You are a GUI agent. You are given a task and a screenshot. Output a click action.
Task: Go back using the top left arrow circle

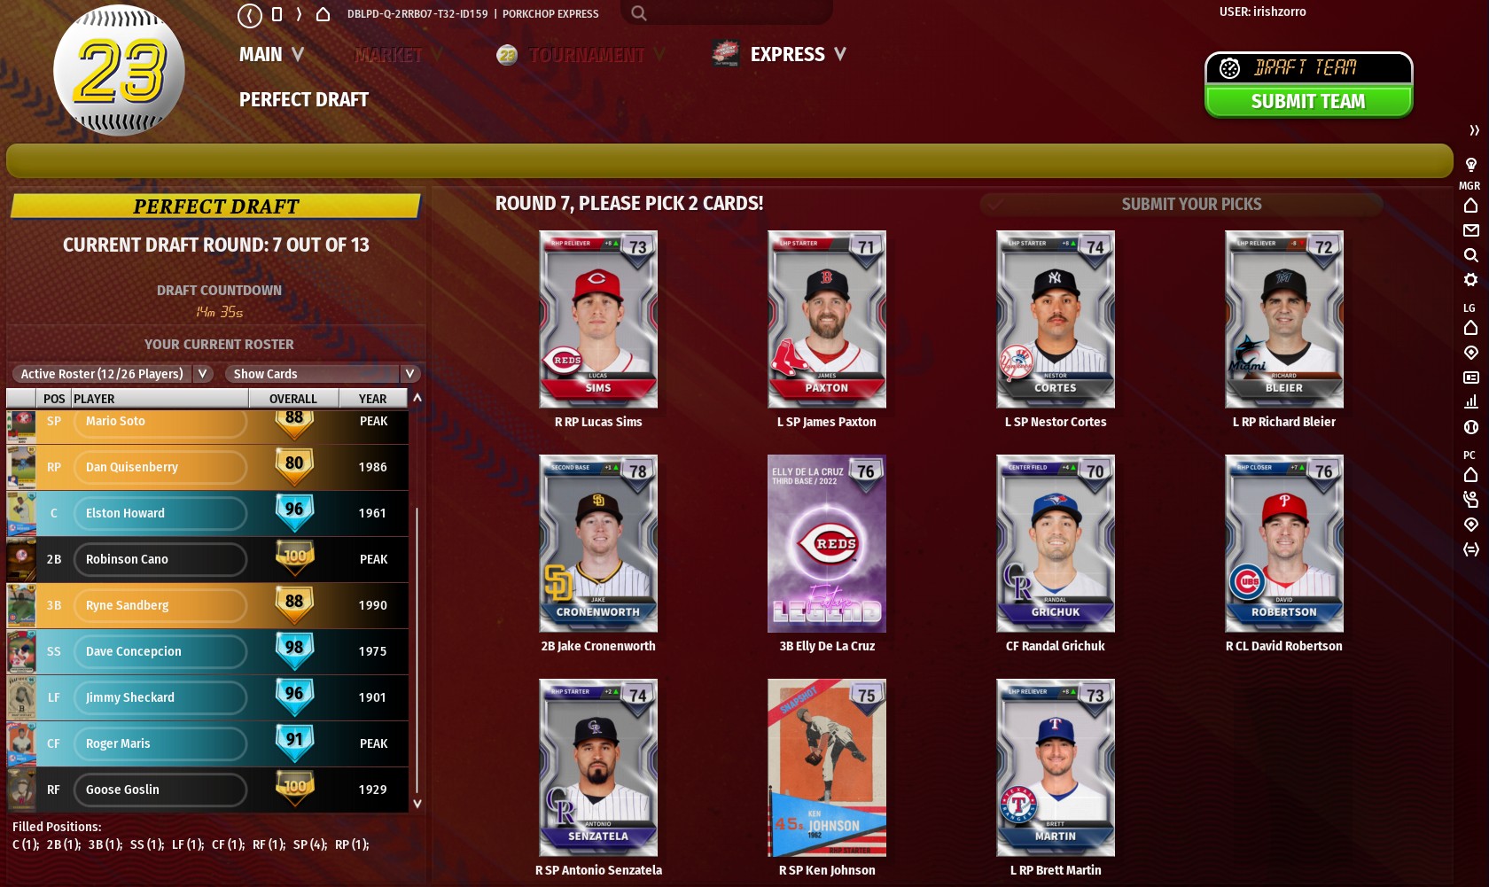tap(250, 15)
